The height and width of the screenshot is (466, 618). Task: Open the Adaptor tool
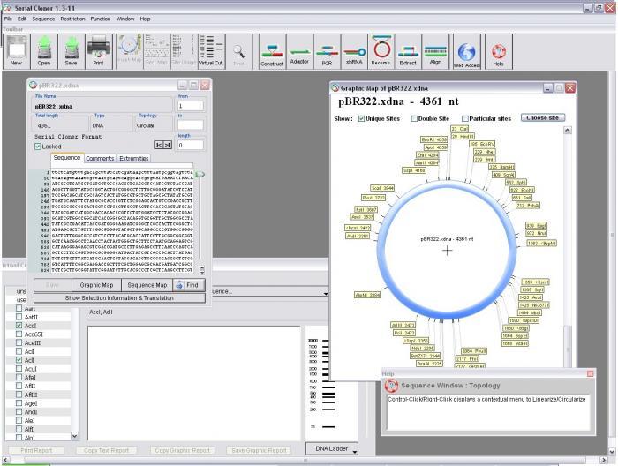pyautogui.click(x=299, y=51)
